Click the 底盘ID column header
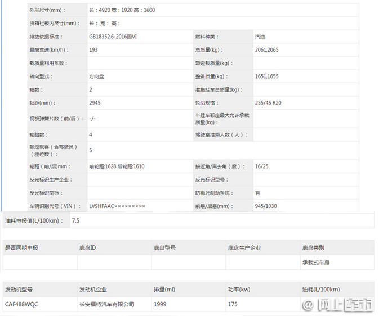This screenshot has width=383, height=316. coord(87,247)
